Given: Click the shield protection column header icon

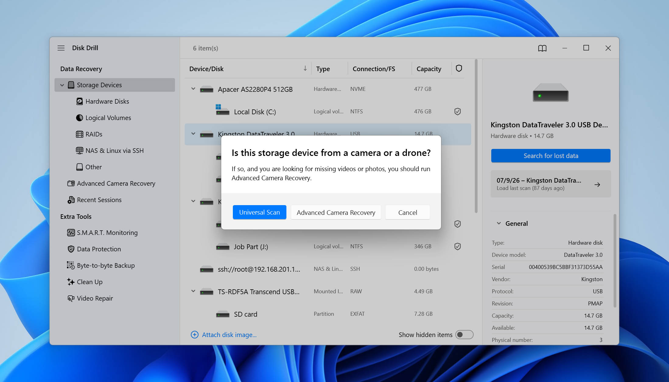Looking at the screenshot, I should pyautogui.click(x=459, y=68).
